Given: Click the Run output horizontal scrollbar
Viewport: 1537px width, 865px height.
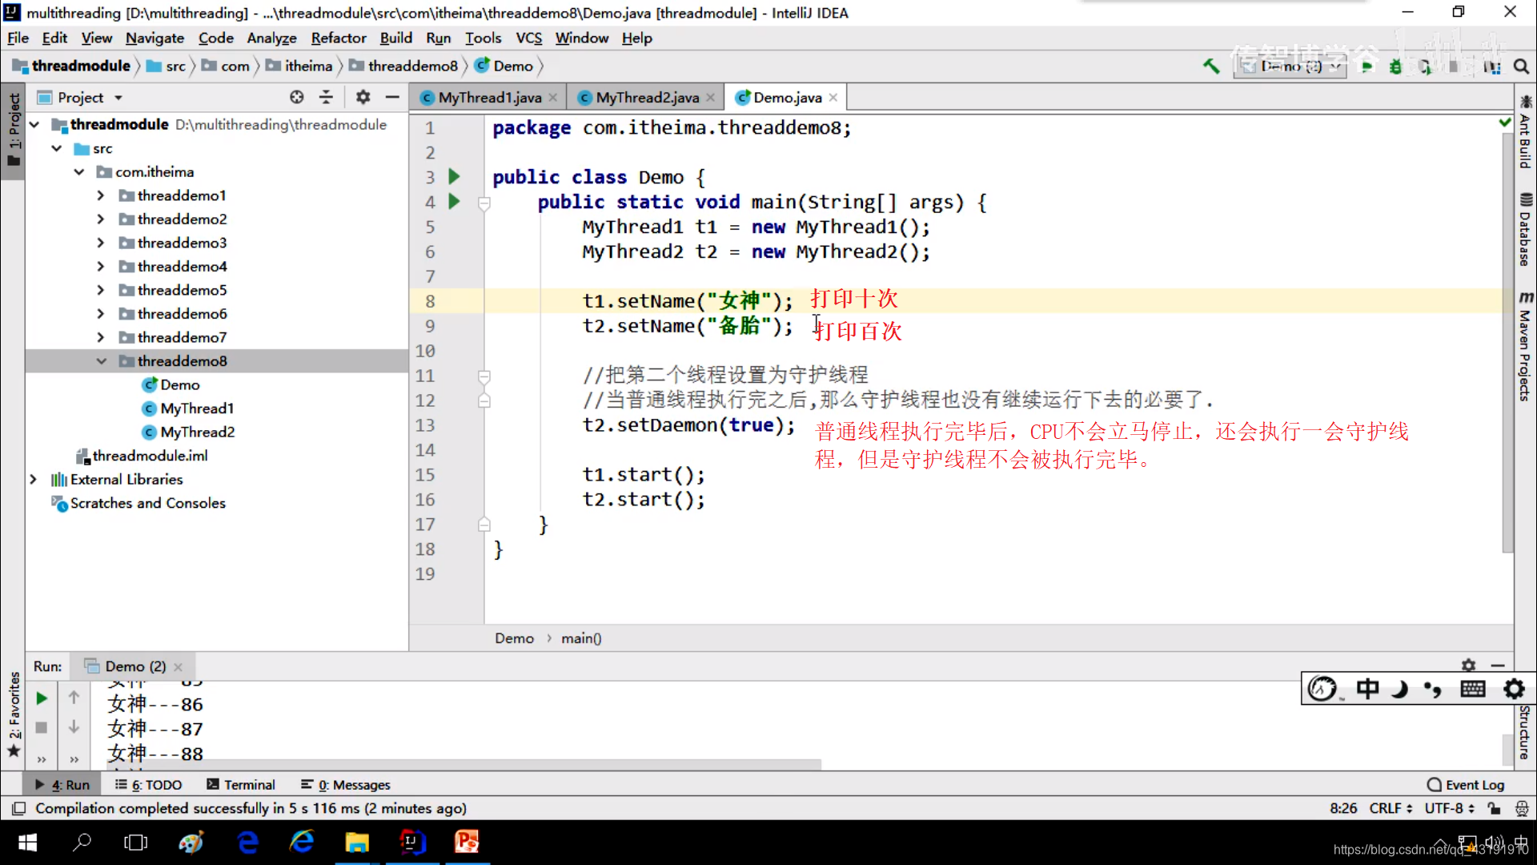Looking at the screenshot, I should pos(464,765).
